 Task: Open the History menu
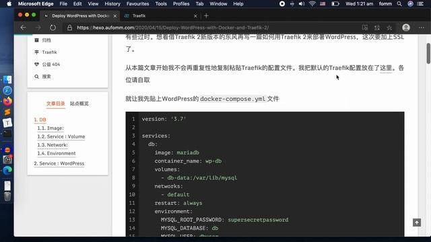(112, 4)
